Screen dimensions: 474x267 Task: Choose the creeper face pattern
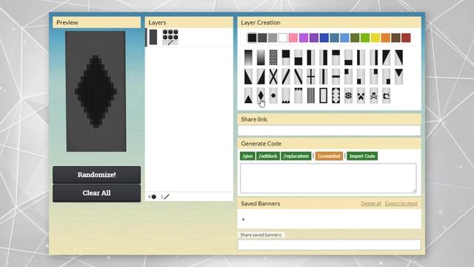tap(361, 96)
